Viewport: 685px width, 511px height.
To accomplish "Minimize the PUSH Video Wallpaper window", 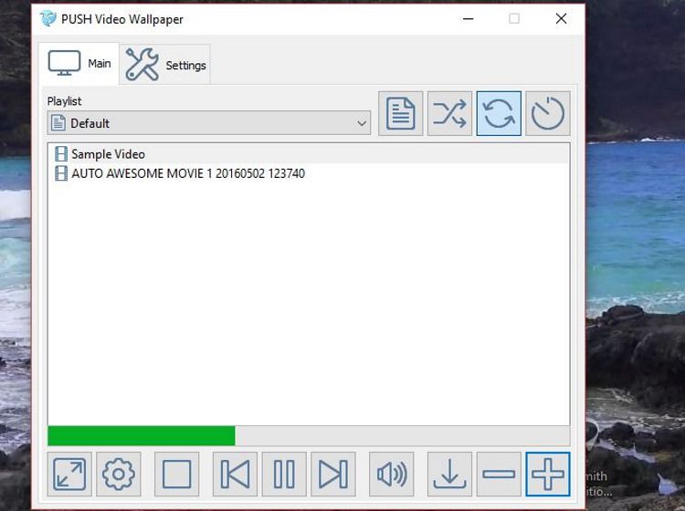I will [469, 19].
